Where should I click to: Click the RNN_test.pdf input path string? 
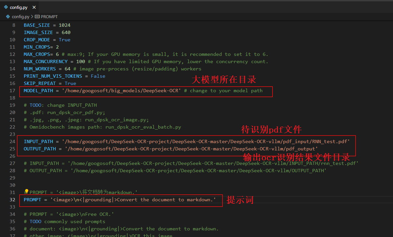click(x=206, y=142)
